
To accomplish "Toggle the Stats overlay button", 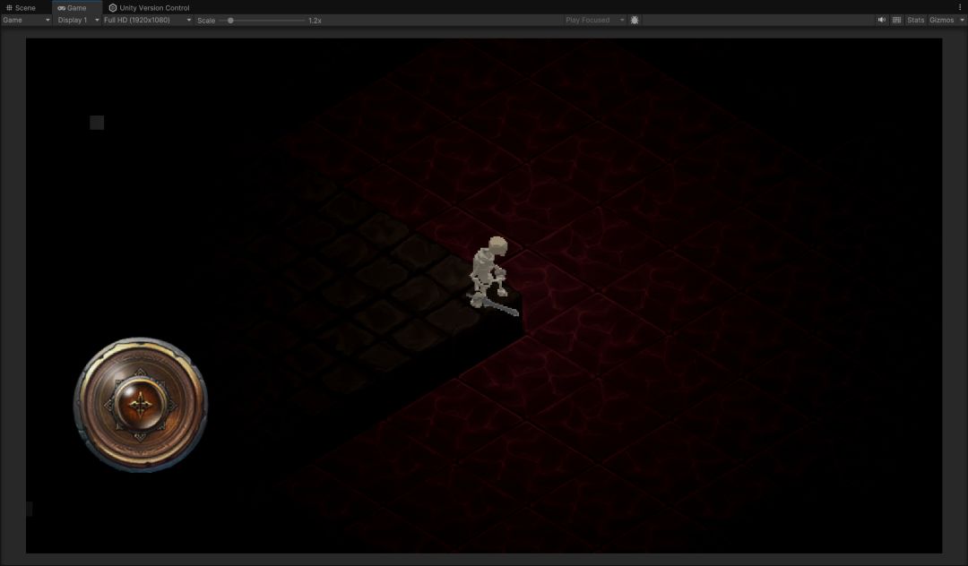I will coord(915,20).
